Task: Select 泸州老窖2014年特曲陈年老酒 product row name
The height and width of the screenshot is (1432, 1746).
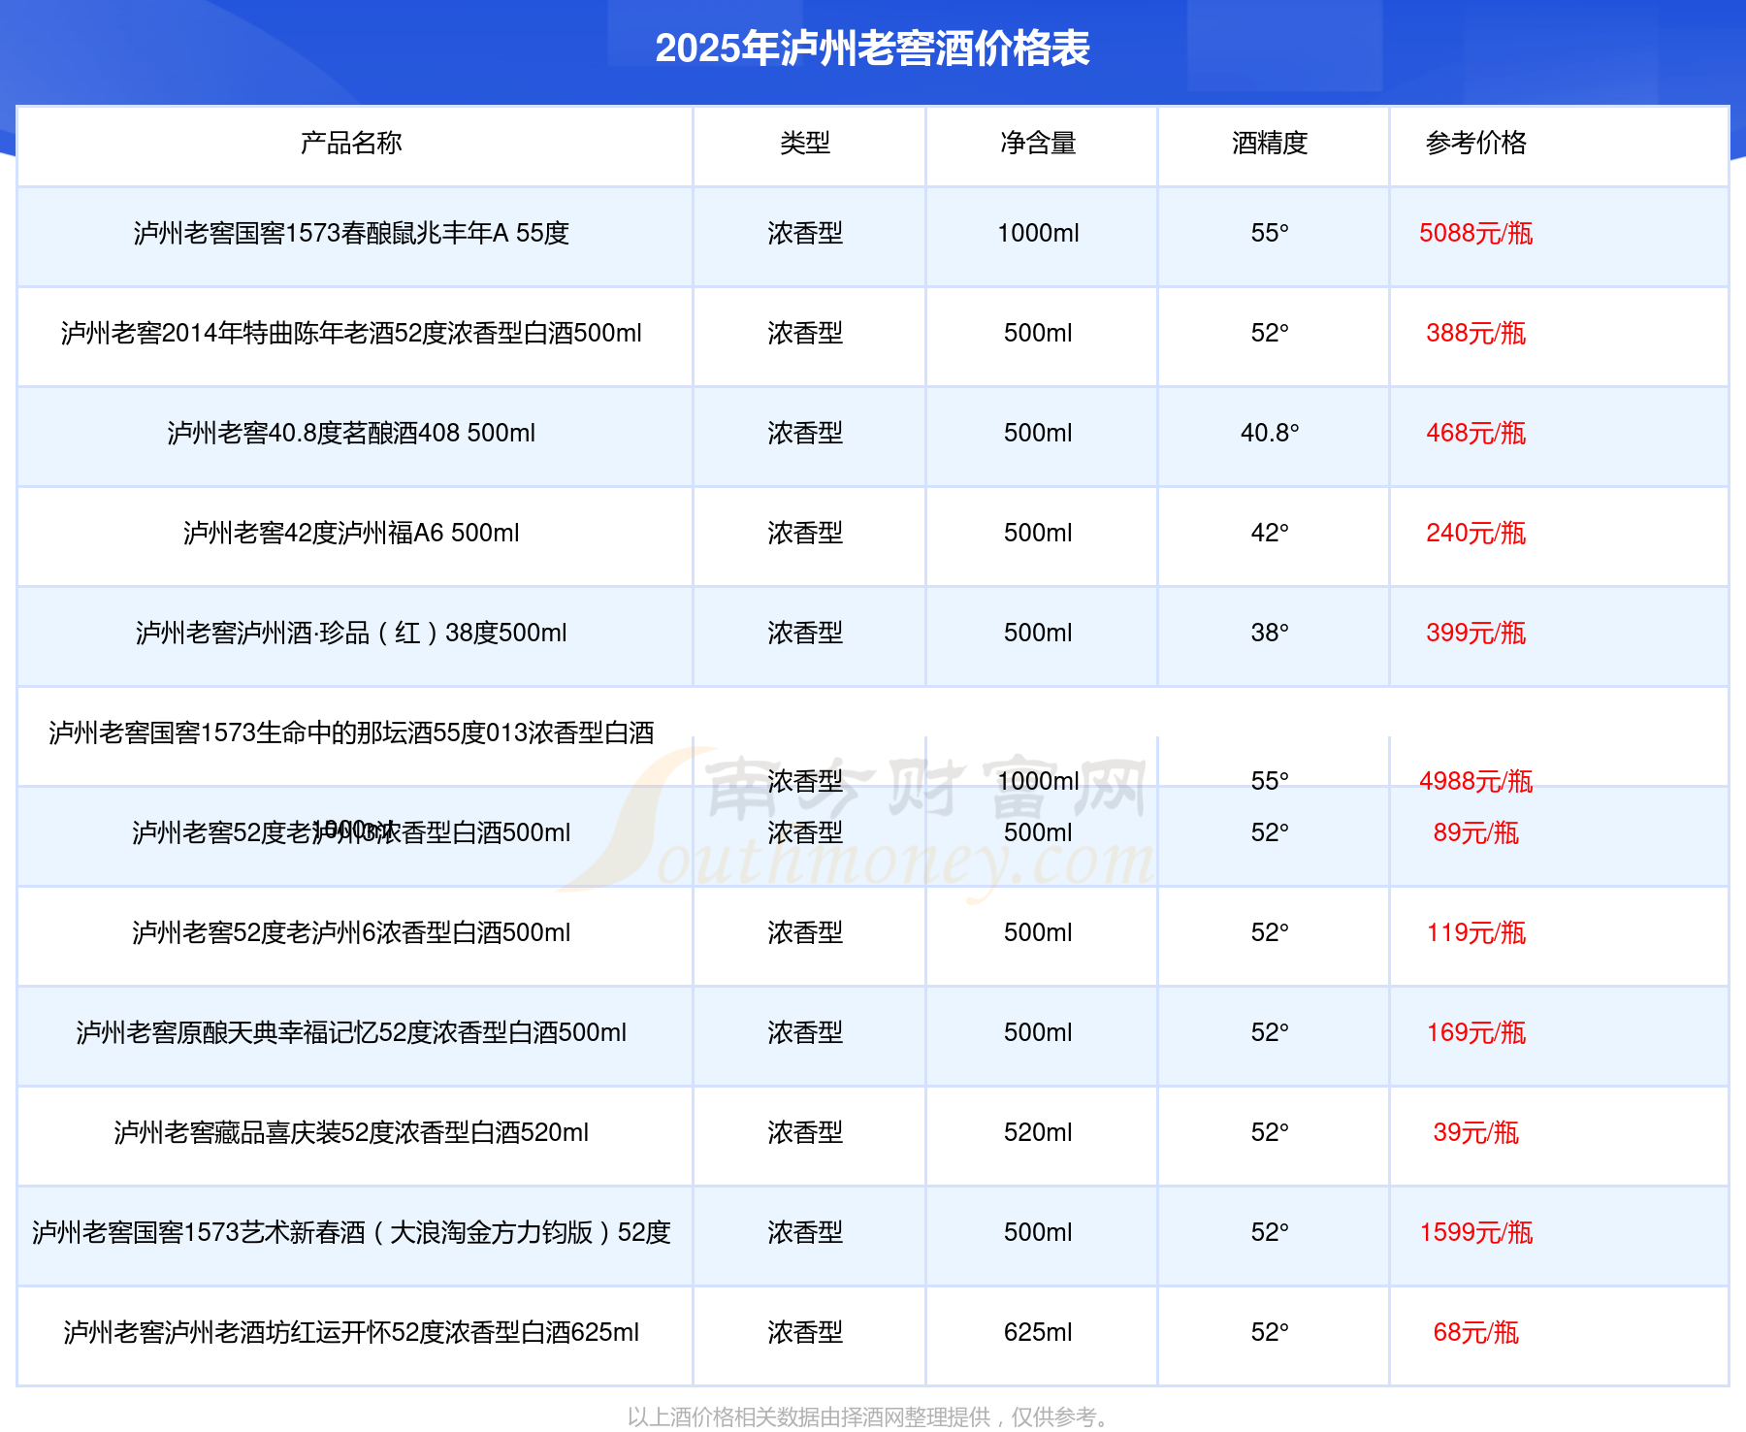Action: click(351, 334)
